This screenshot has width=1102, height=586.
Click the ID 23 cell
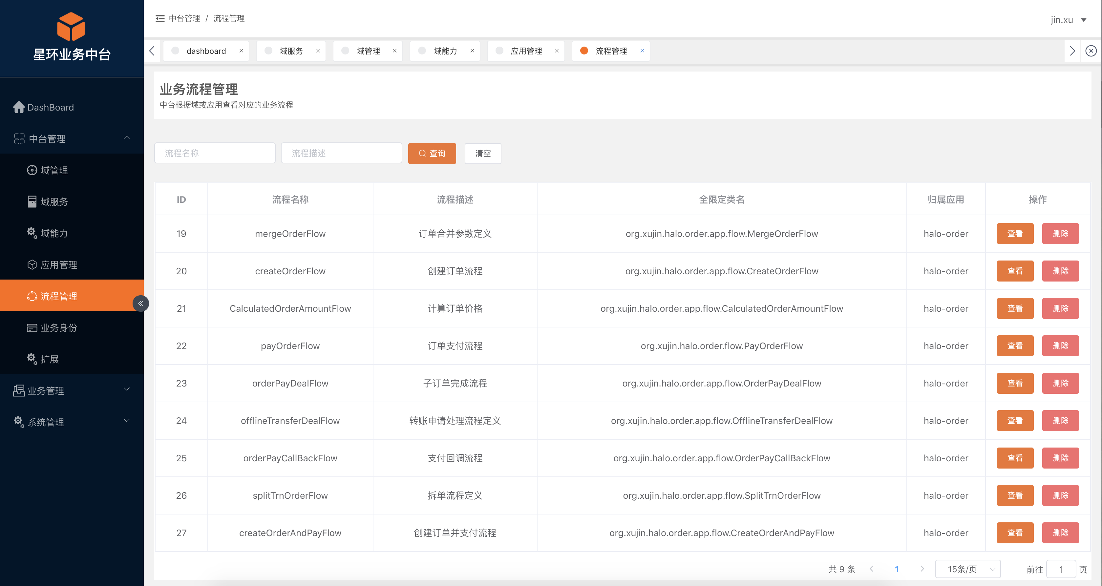[181, 383]
